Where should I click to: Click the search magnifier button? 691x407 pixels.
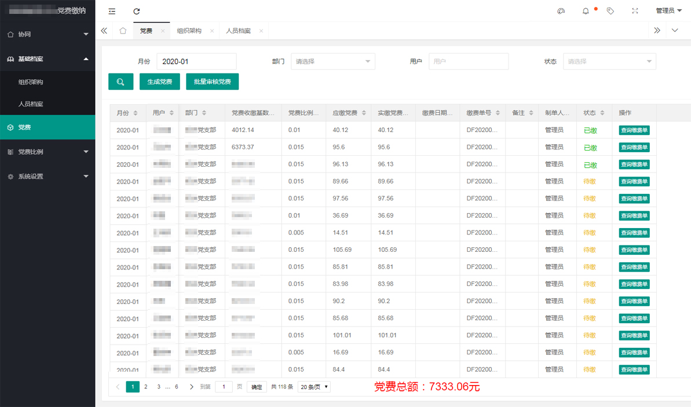click(x=120, y=82)
